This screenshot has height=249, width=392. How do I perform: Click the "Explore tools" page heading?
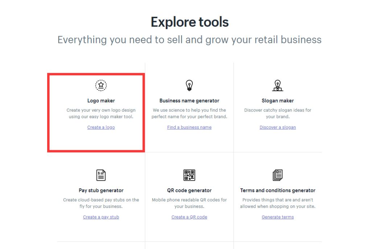189,22
